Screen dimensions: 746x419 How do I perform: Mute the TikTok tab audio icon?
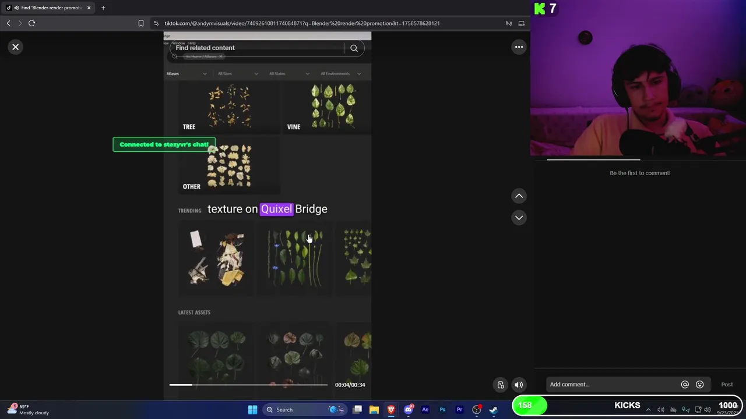point(16,8)
